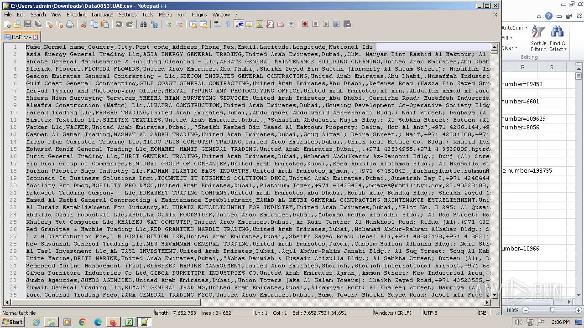Click Notepad++ vertical scrollbar down arrow
584x328 pixels.
click(x=495, y=296)
